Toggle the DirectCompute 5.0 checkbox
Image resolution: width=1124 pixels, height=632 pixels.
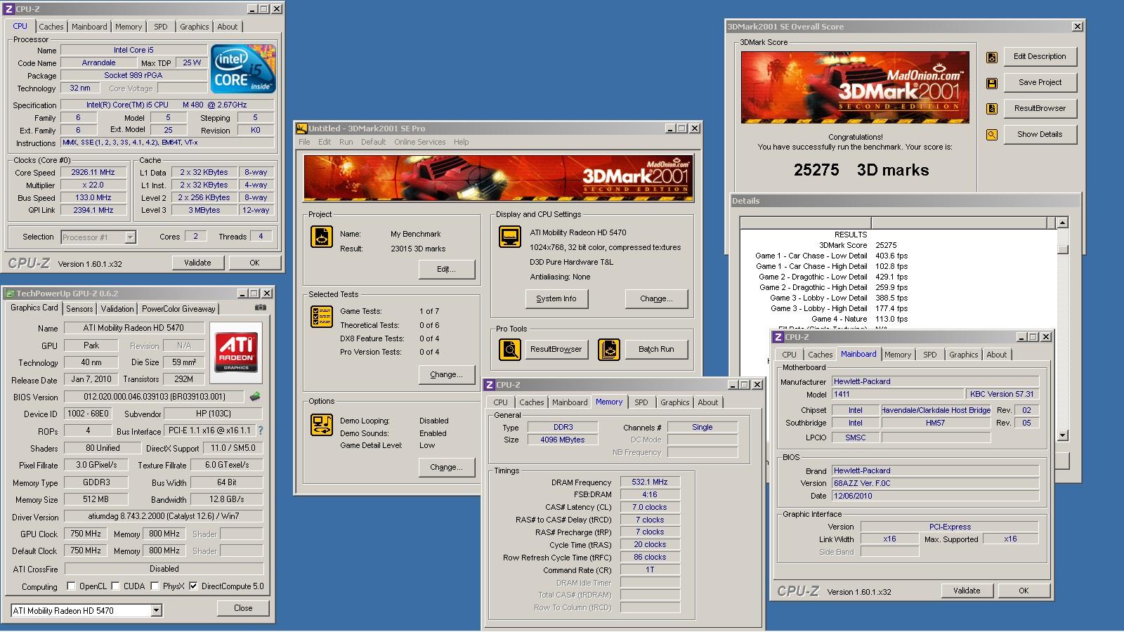click(193, 586)
